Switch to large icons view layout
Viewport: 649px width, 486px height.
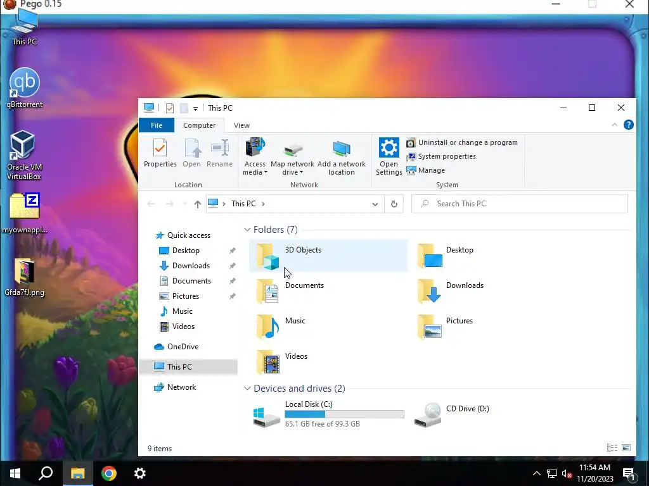(626, 447)
